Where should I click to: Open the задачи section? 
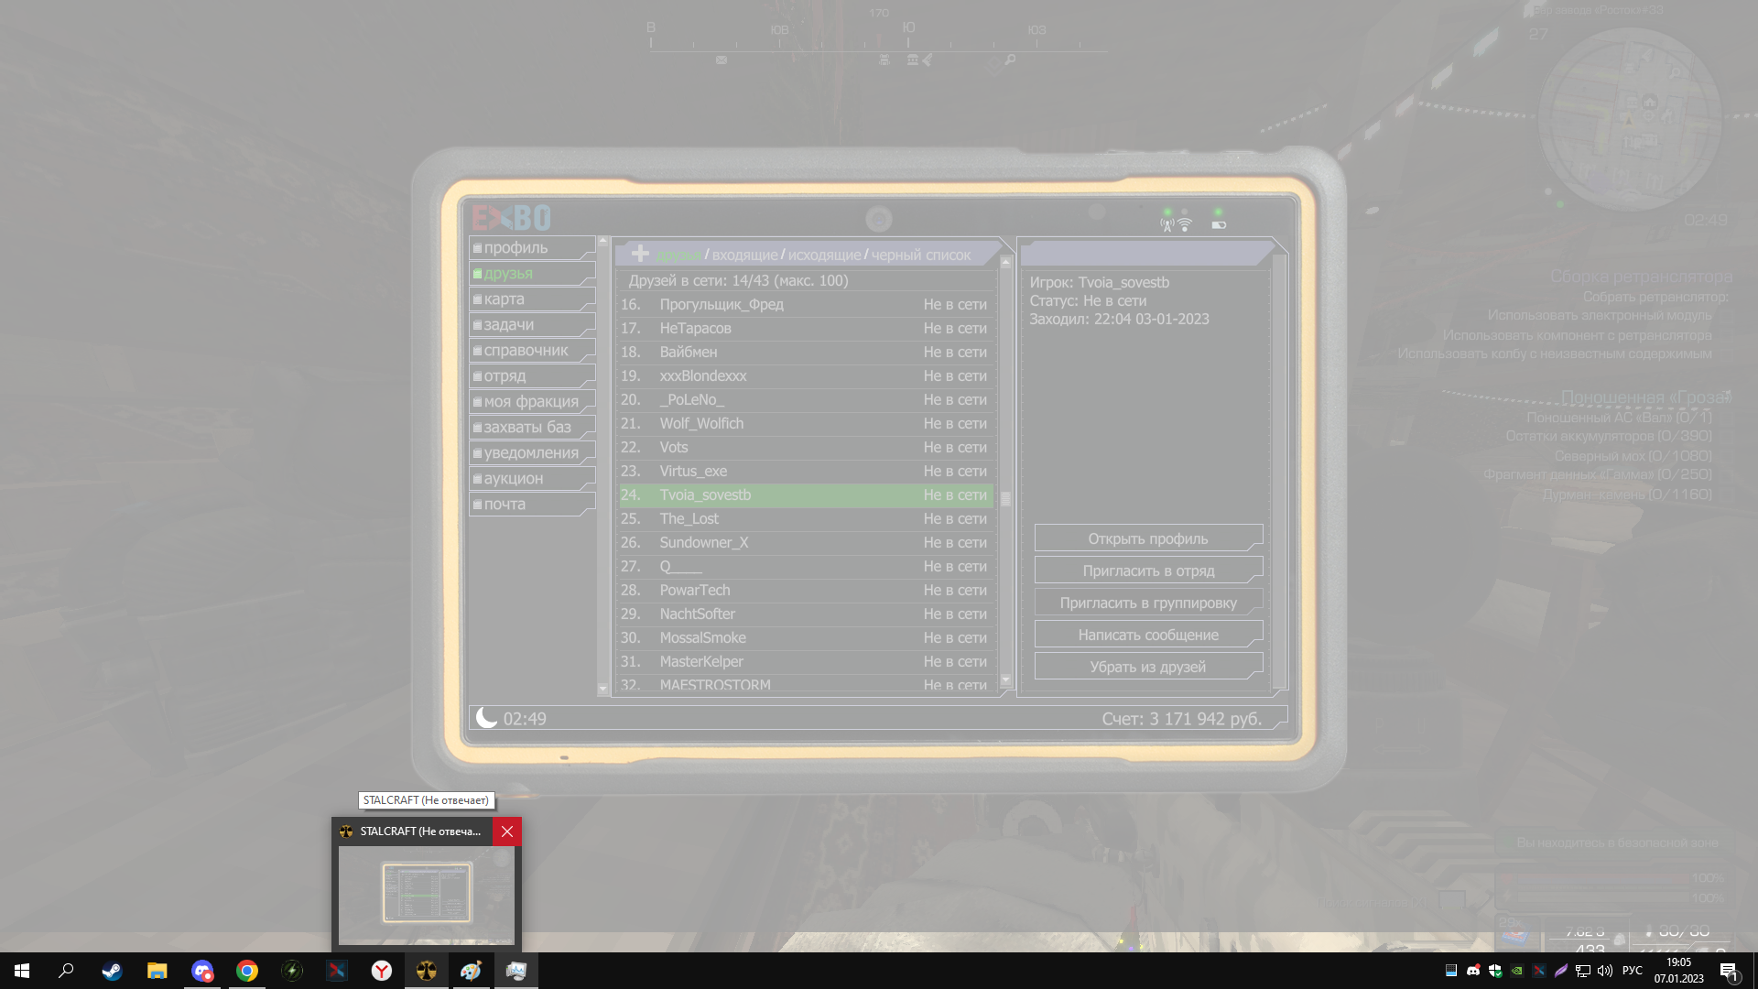pyautogui.click(x=532, y=325)
